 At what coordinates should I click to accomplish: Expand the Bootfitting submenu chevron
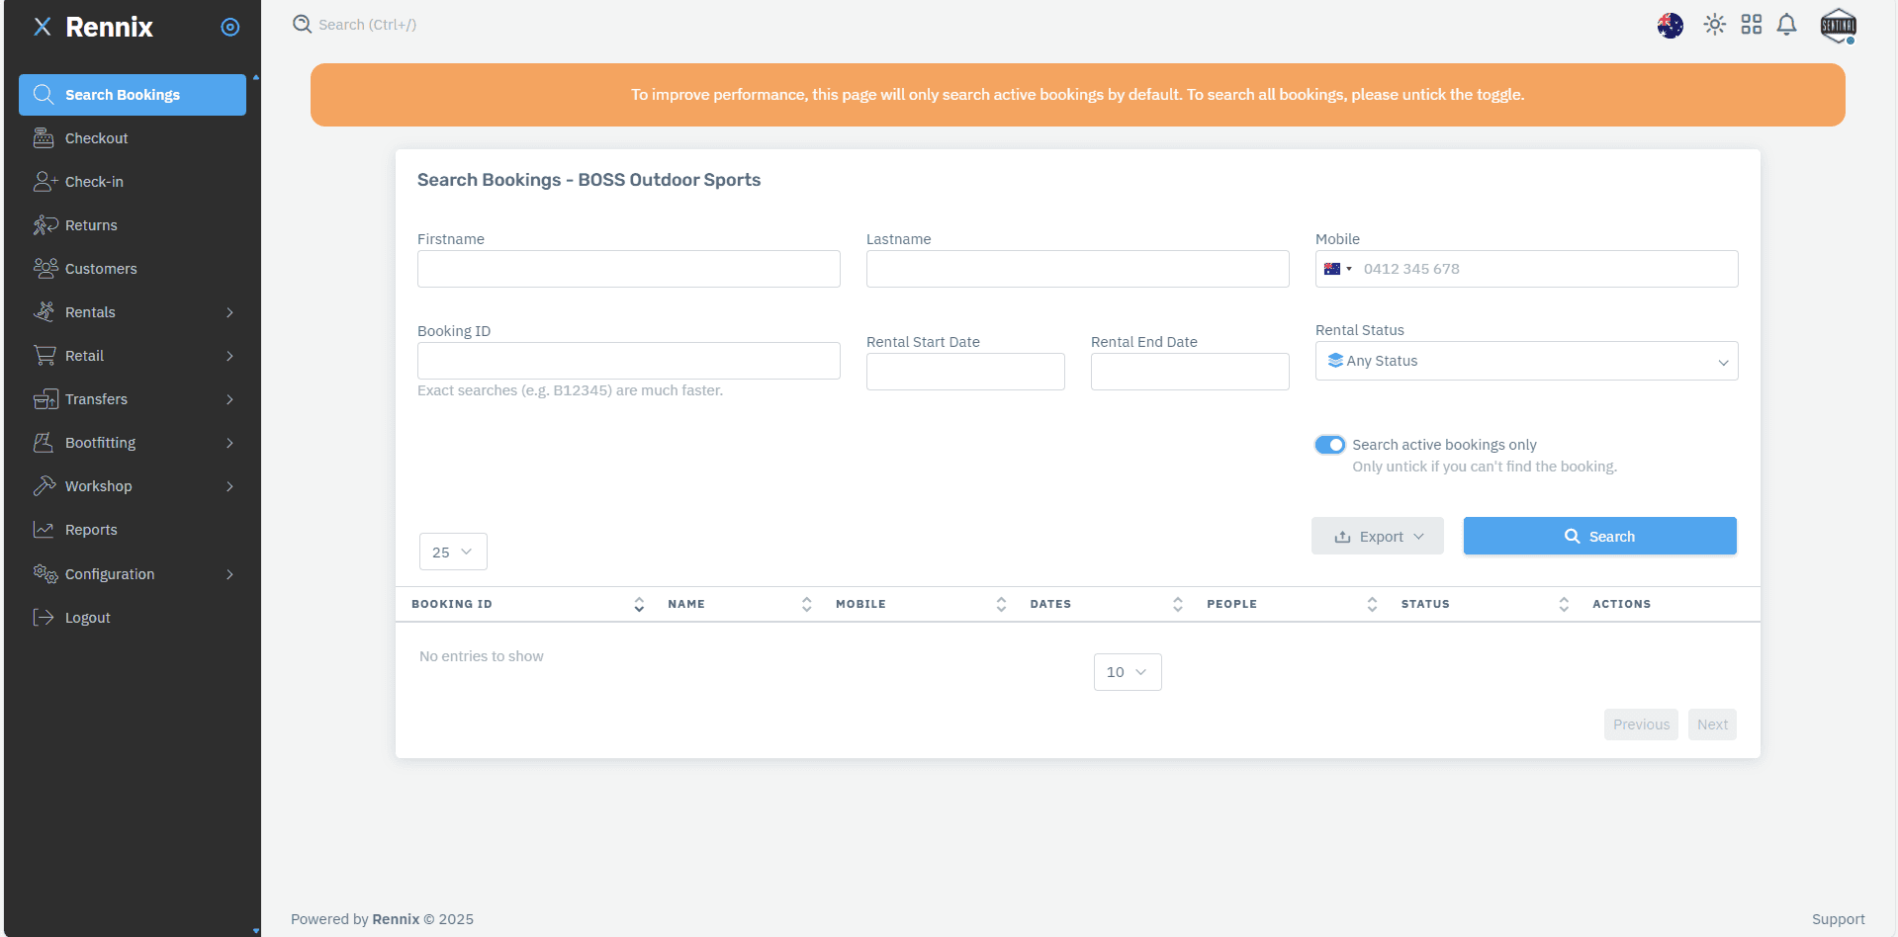coord(229,443)
